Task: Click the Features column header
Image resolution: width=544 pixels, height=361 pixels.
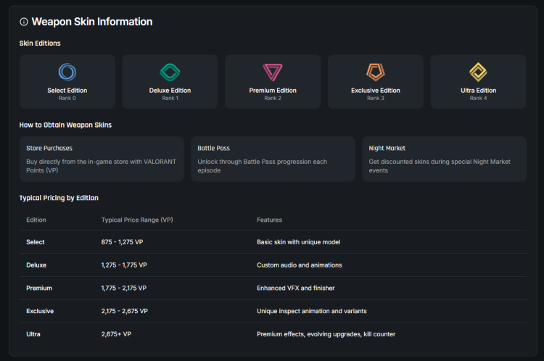Action: [269, 220]
